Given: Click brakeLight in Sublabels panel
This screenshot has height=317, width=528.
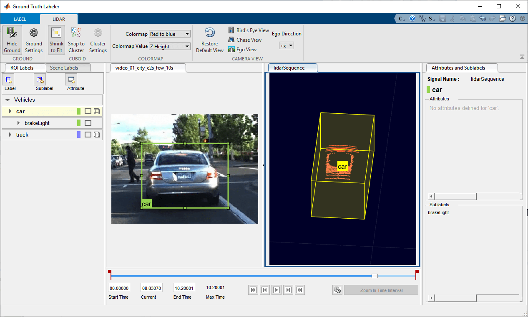Looking at the screenshot, I should [x=438, y=212].
